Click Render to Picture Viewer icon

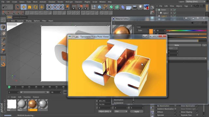point(80,7)
